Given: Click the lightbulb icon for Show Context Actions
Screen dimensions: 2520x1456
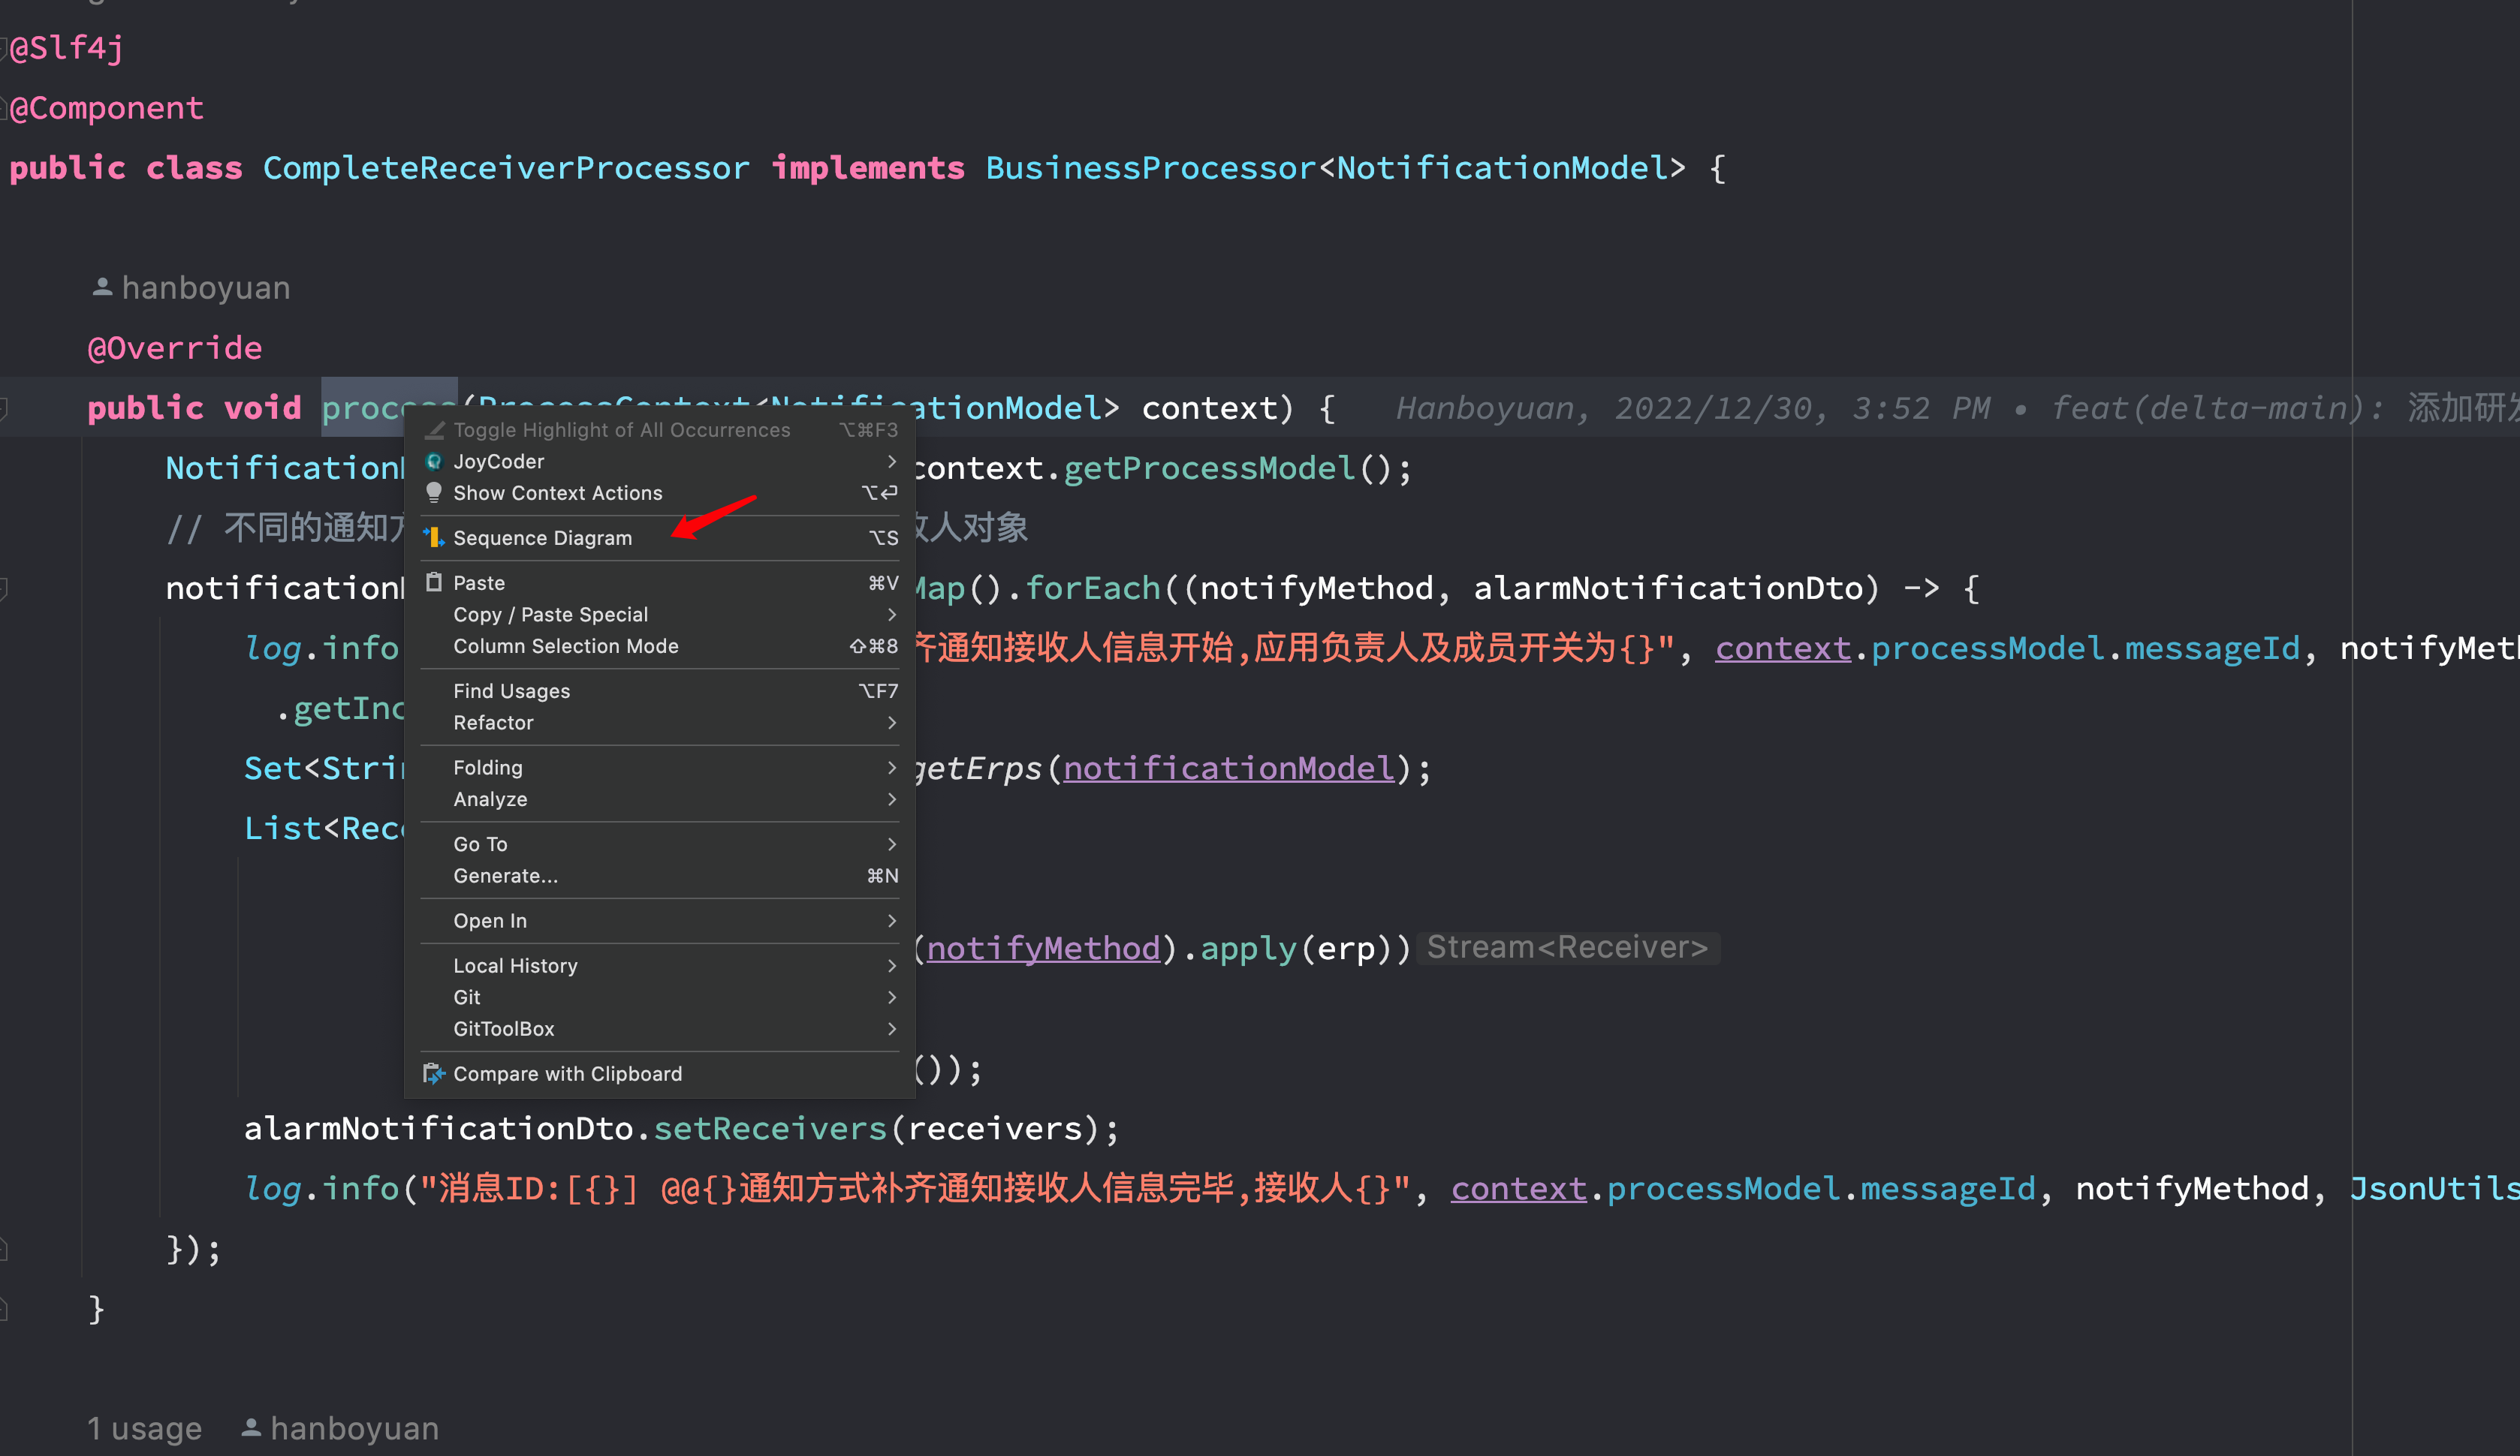Looking at the screenshot, I should click(434, 492).
